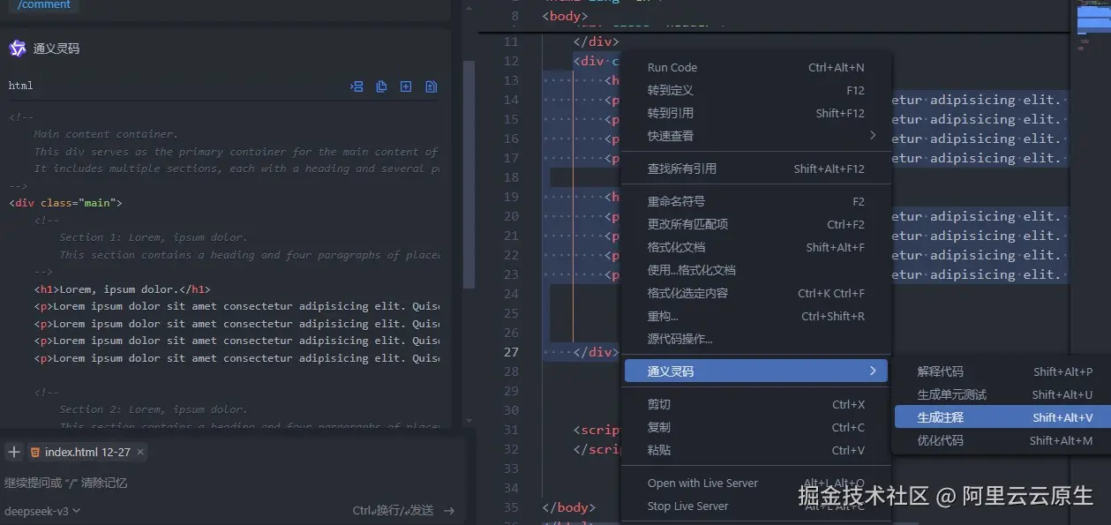The width and height of the screenshot is (1111, 525).
Task: Remove the index.html 12-27 context chip
Action: (x=140, y=452)
